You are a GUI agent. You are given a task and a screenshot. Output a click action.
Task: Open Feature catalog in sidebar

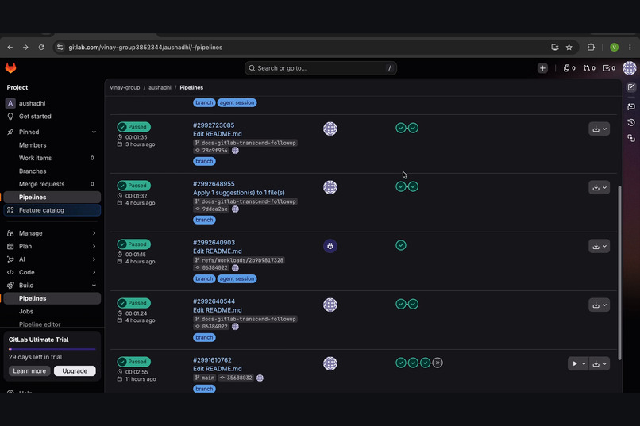(52, 210)
